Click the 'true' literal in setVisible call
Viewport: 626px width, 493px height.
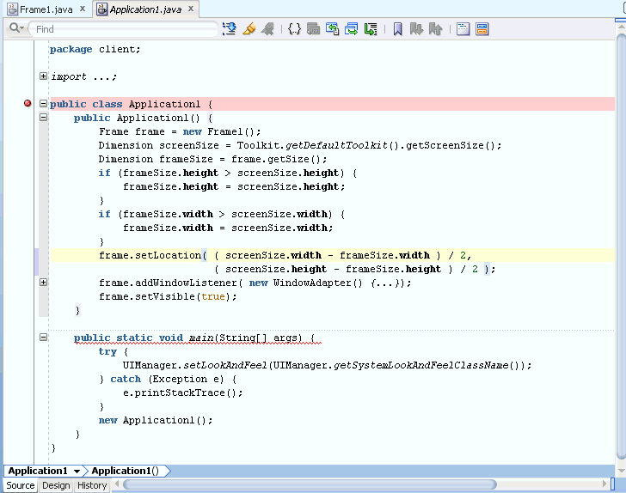click(x=212, y=296)
